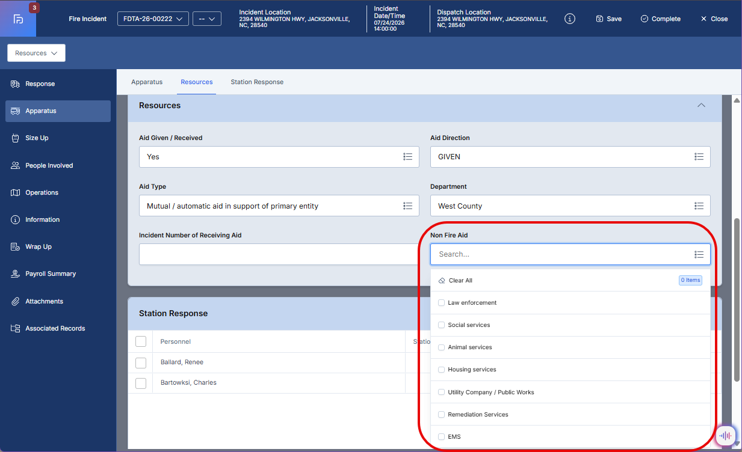742x452 pixels.
Task: Click the Station Response section heading
Action: tap(173, 313)
